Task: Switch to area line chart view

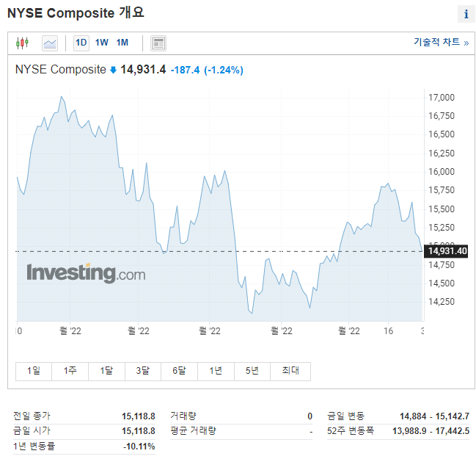Action: coord(50,43)
